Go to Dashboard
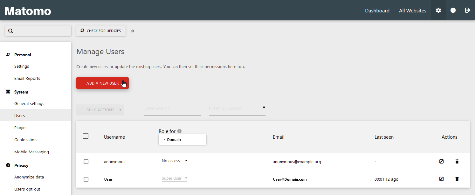This screenshot has width=475, height=195. click(x=377, y=10)
